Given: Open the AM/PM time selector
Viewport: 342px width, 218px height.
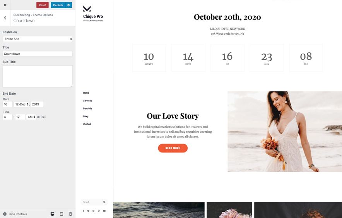Looking at the screenshot, I should (31, 117).
